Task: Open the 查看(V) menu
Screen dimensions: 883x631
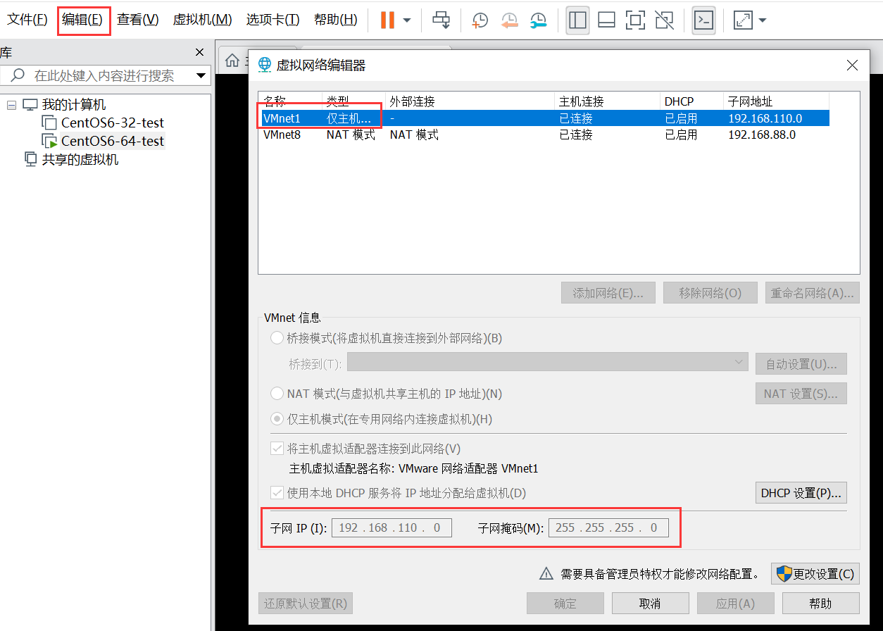Action: (x=138, y=20)
